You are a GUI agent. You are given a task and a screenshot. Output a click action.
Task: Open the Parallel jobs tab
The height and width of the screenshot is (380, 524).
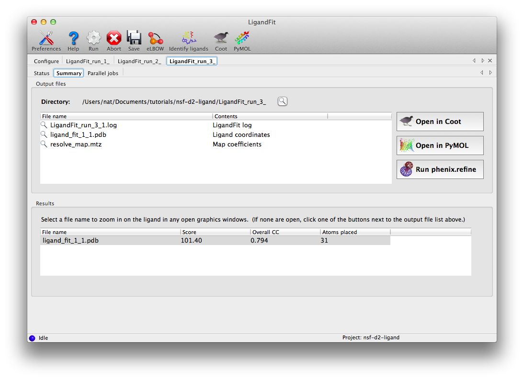[x=103, y=73]
